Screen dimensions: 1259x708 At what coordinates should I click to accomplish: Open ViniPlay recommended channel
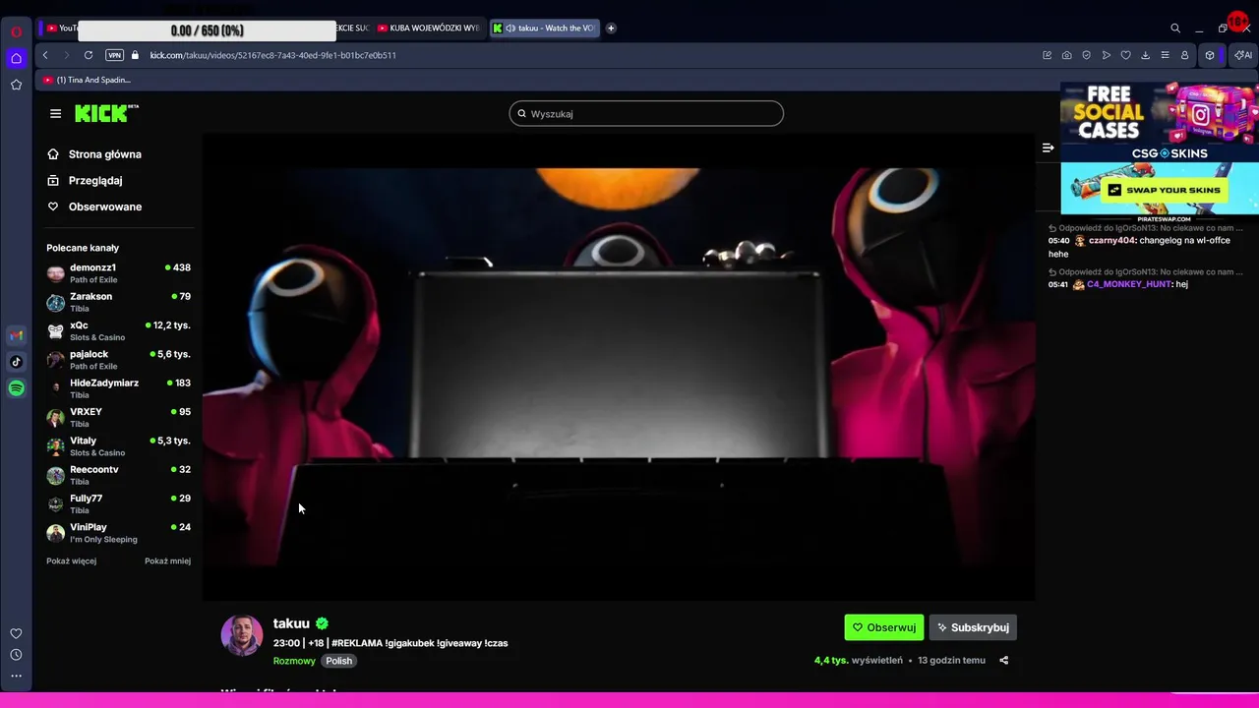(x=118, y=533)
